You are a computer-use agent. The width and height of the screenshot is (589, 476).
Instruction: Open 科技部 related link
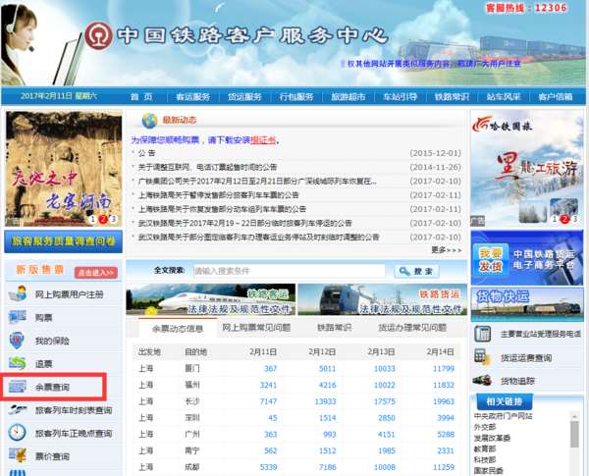485,459
